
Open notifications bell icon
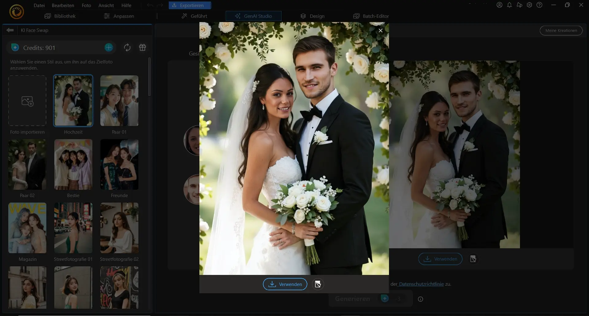(509, 5)
